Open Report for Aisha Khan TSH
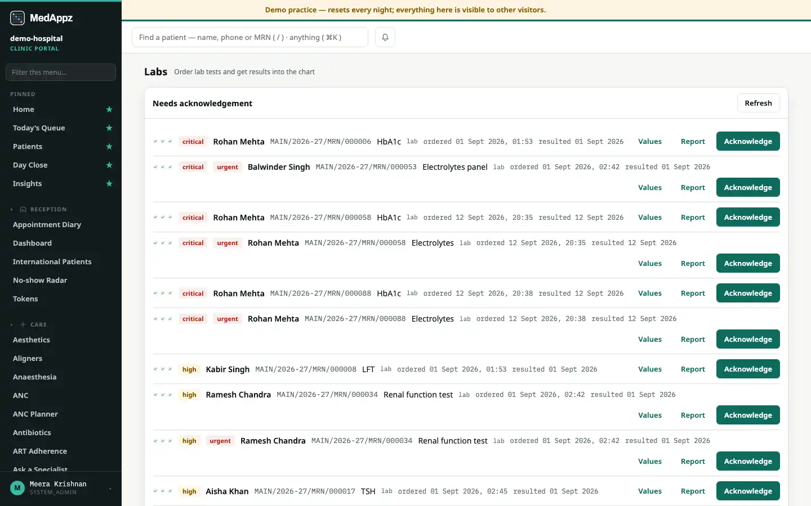This screenshot has width=811, height=506. pos(693,491)
